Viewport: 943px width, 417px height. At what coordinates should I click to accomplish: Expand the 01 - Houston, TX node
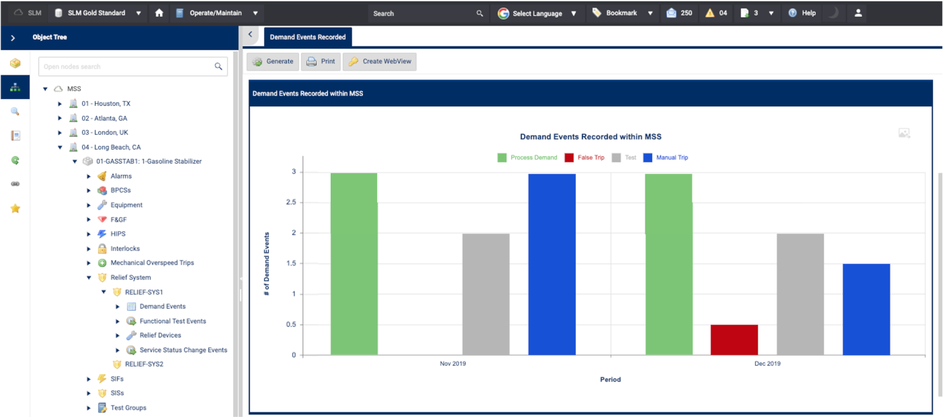pyautogui.click(x=60, y=104)
